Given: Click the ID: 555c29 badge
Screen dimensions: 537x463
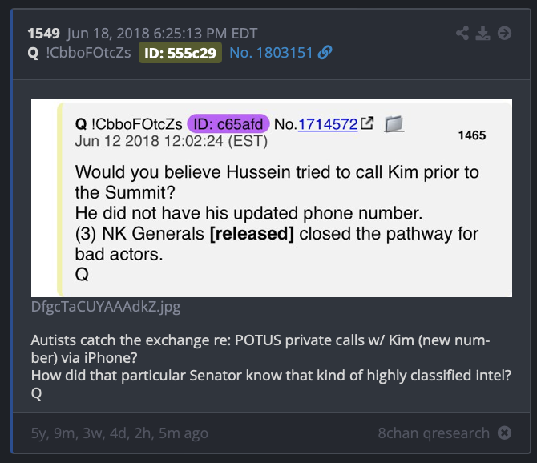Looking at the screenshot, I should [x=180, y=53].
